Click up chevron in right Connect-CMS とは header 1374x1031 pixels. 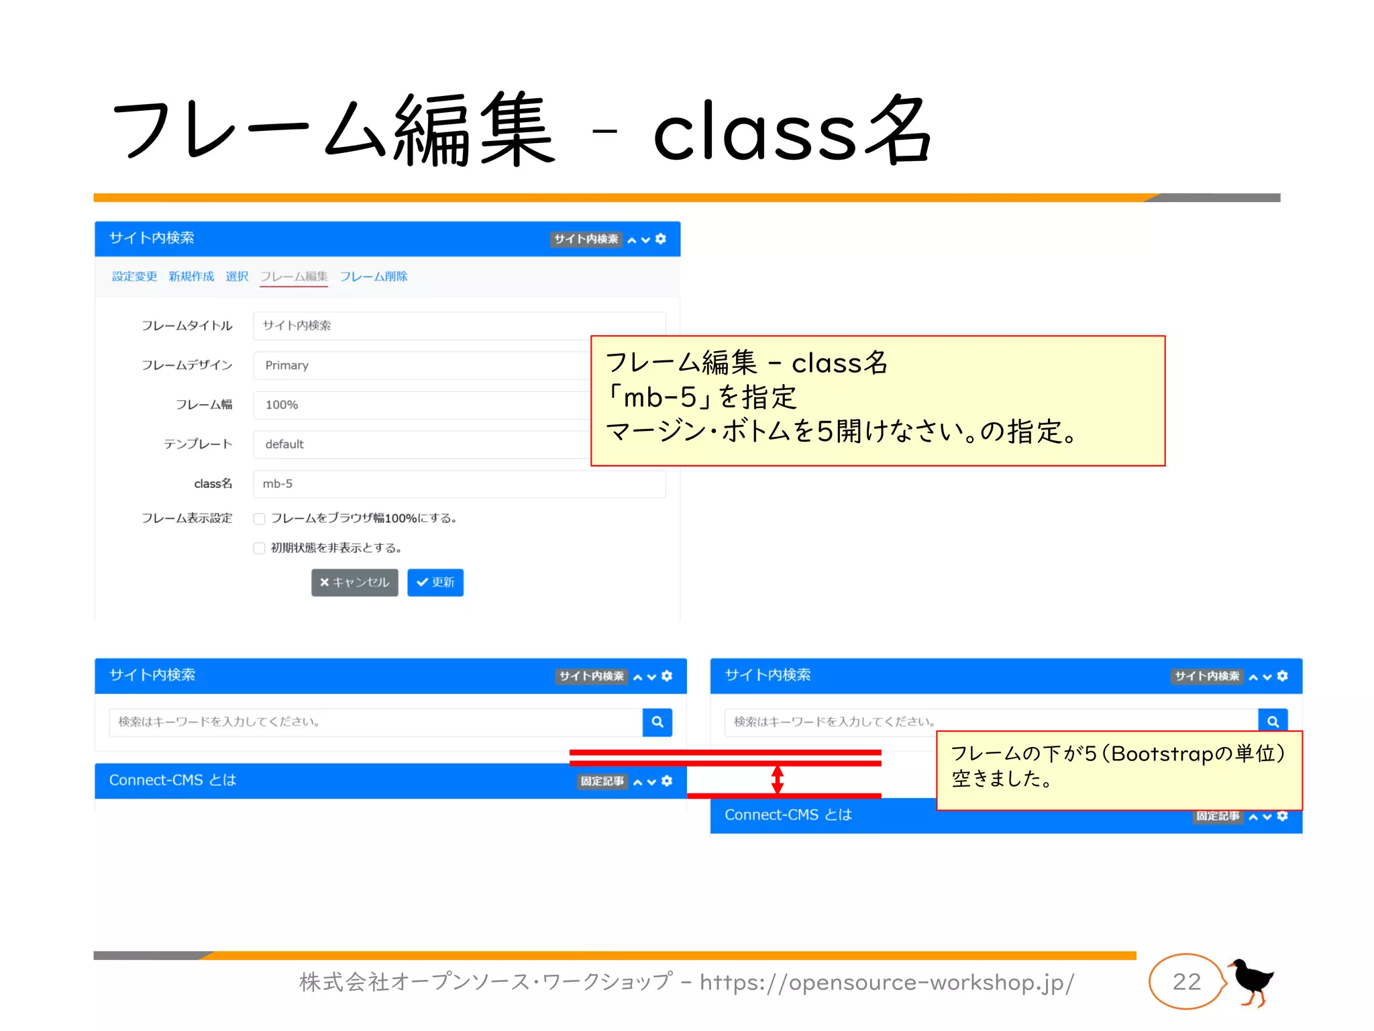coord(1253,816)
